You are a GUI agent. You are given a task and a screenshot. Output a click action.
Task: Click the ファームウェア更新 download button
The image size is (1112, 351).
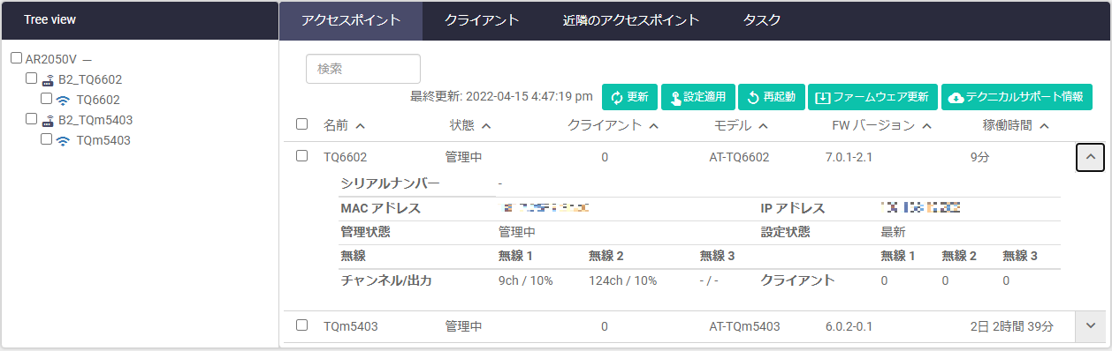(872, 97)
